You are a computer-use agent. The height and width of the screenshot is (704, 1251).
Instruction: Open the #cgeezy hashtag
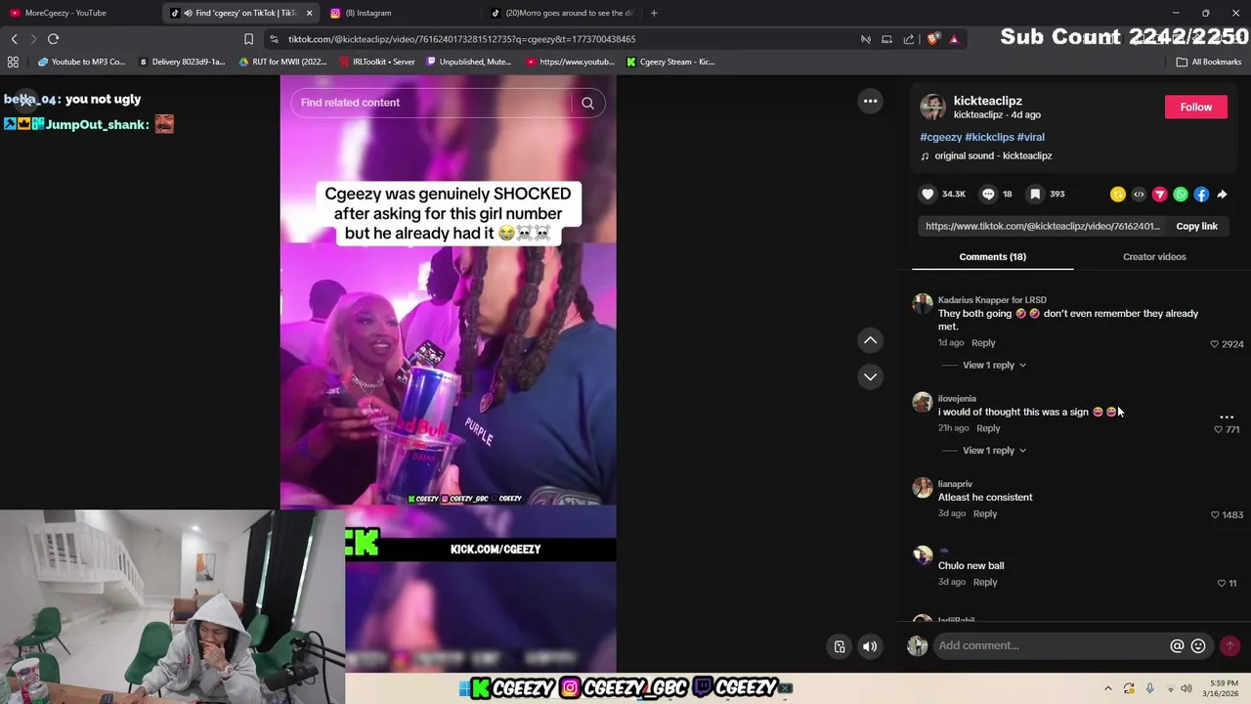pyautogui.click(x=940, y=137)
